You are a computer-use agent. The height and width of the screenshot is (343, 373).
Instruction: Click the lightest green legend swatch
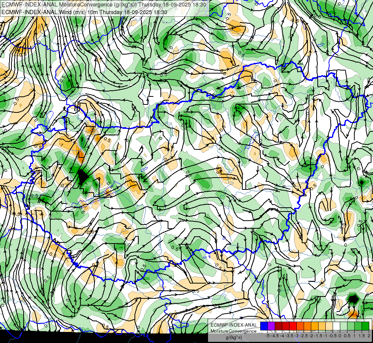click(344, 326)
